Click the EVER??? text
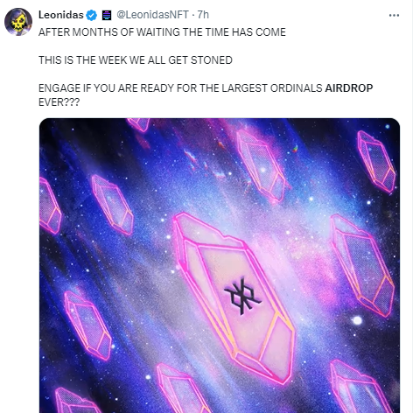 tap(59, 102)
